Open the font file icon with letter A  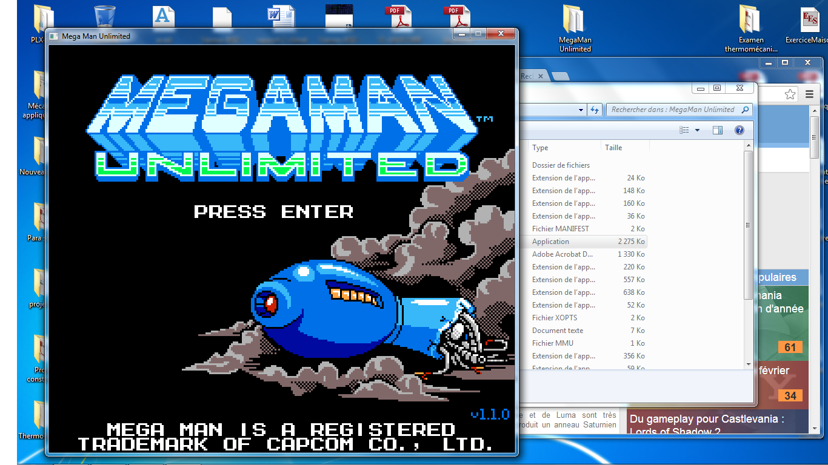coord(163,16)
